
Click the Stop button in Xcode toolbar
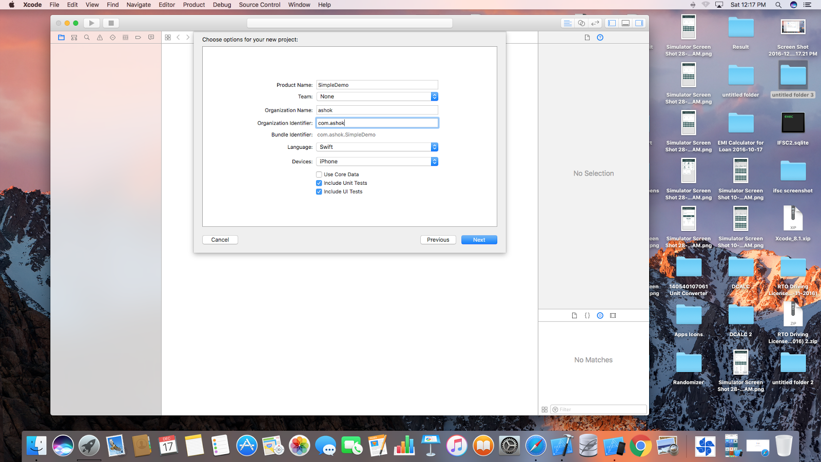click(x=111, y=23)
